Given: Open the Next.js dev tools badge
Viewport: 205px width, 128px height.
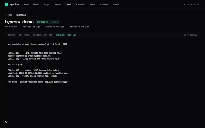Looking at the screenshot, I should pos(6,122).
